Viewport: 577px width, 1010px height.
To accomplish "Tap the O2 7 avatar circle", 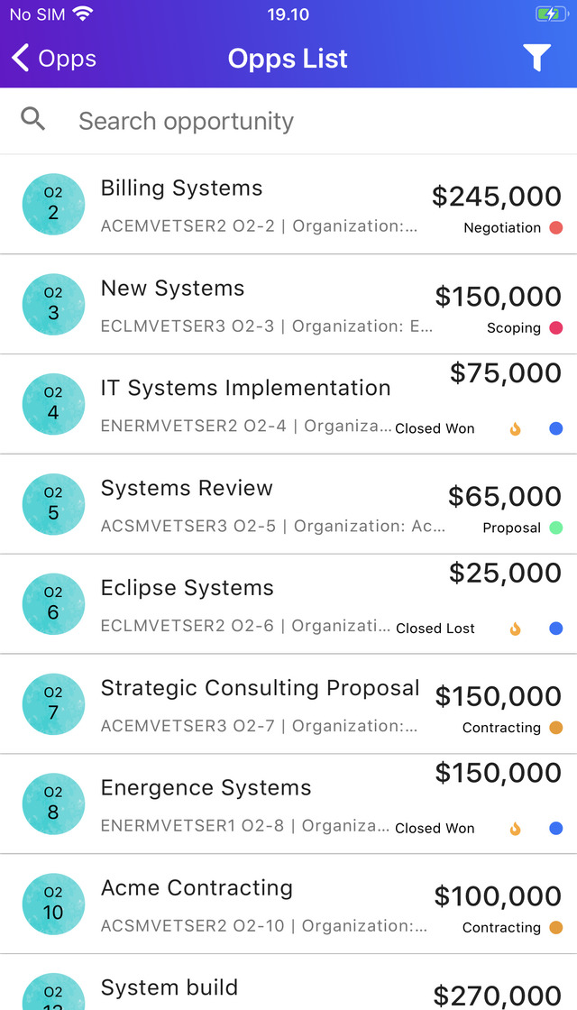I will [53, 703].
